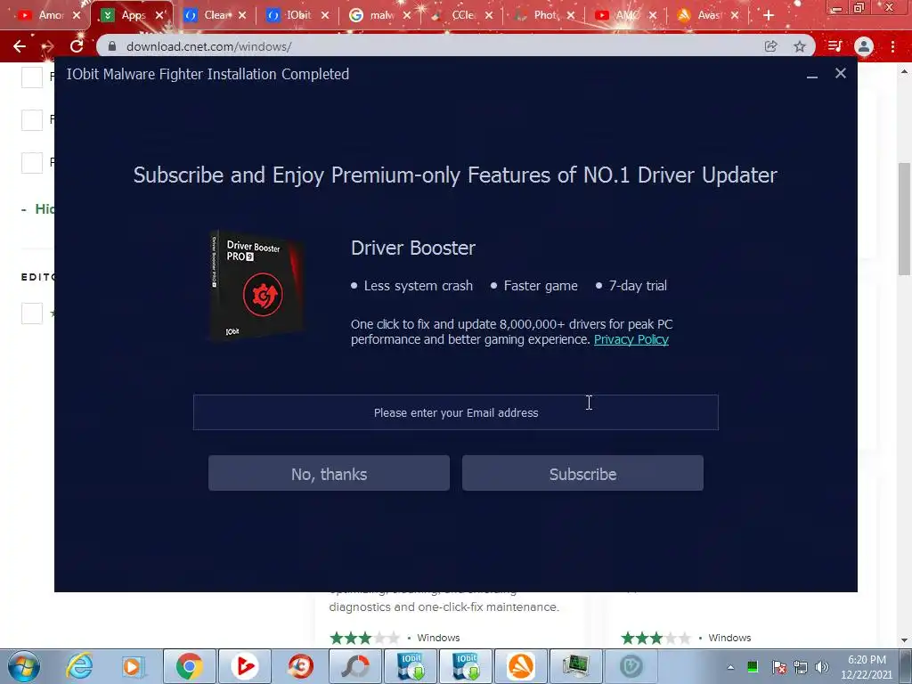
Task: Minimize the IObit installer dialog
Action: pyautogui.click(x=812, y=75)
